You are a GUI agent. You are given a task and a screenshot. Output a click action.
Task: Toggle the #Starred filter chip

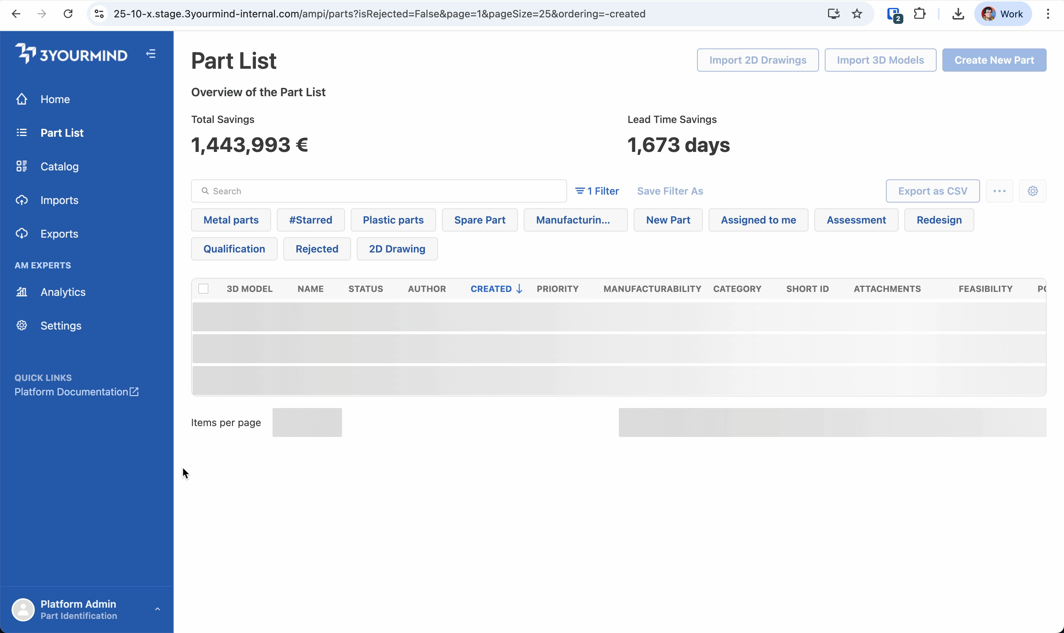(x=310, y=220)
